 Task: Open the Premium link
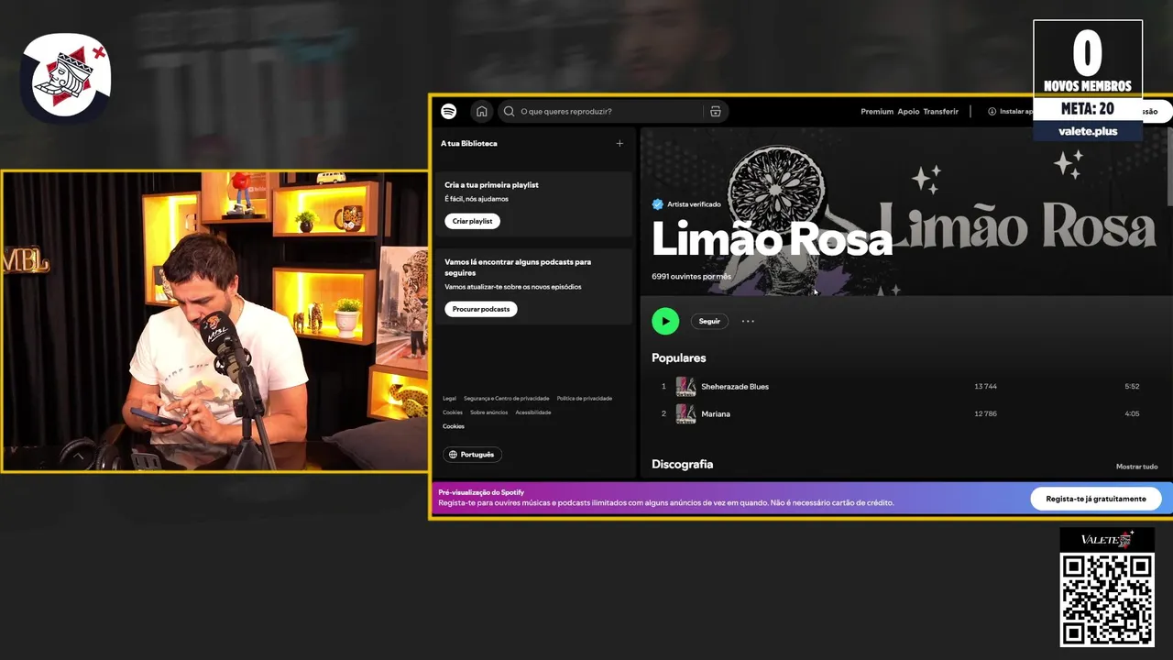click(877, 112)
